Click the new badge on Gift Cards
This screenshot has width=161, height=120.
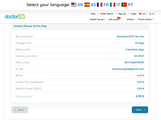point(119,18)
